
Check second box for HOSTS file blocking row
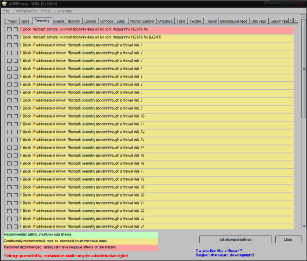tap(16, 29)
